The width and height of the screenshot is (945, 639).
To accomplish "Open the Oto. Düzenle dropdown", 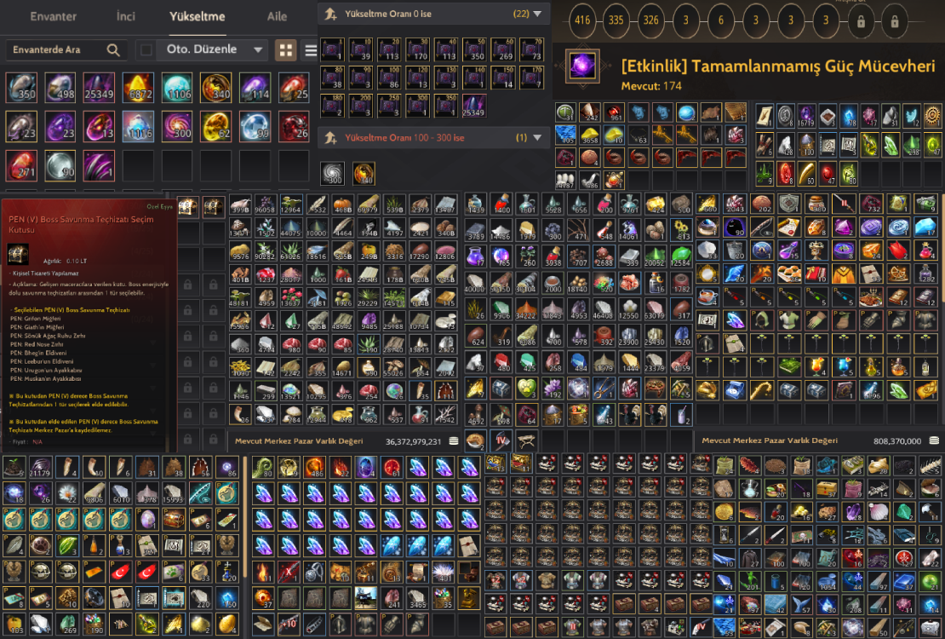I will (213, 49).
